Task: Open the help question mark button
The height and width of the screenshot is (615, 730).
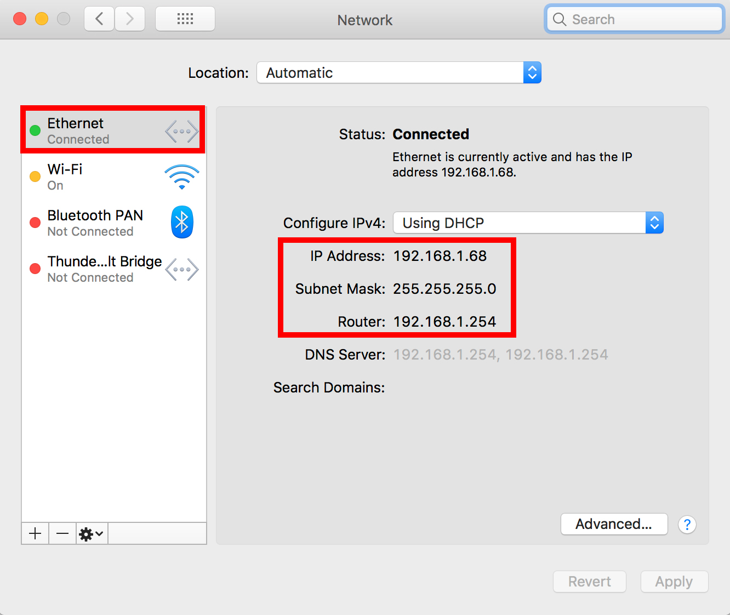Action: [x=687, y=525]
